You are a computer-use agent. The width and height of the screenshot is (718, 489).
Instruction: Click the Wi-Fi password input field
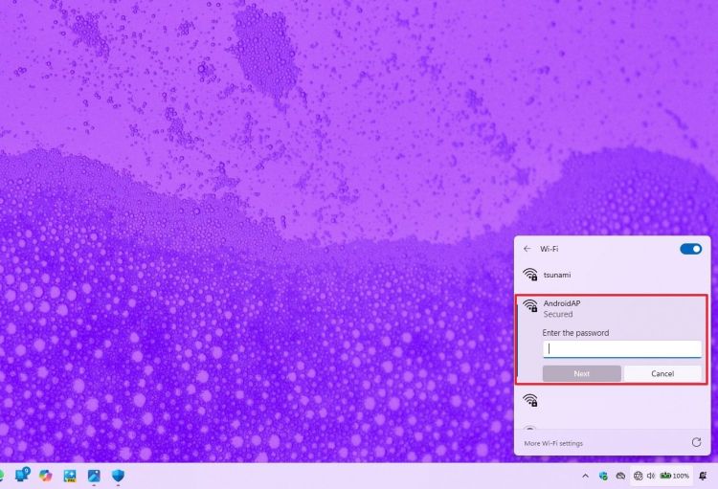621,349
